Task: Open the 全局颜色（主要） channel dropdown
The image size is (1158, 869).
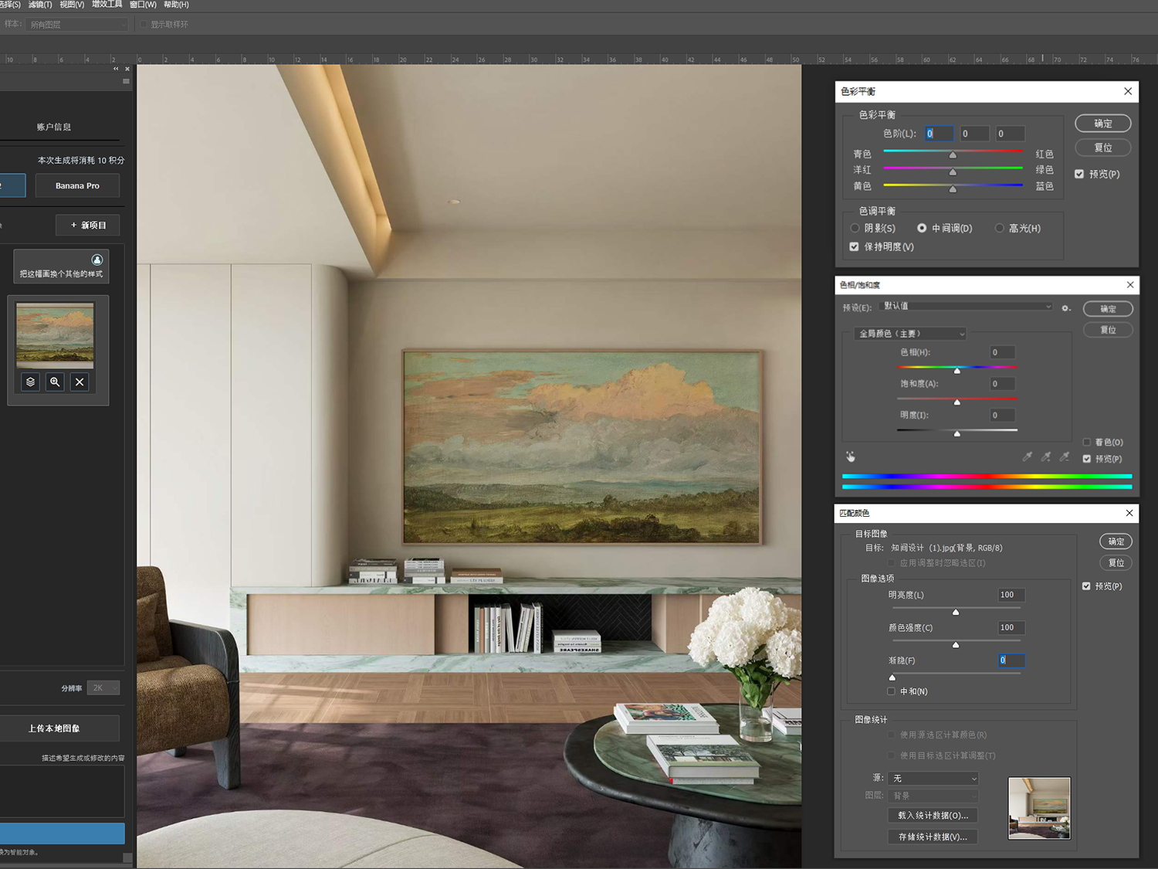Action: [x=911, y=334]
